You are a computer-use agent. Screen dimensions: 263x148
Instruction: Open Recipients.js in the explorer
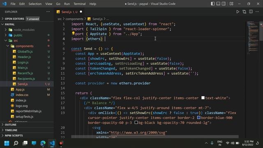point(26,79)
